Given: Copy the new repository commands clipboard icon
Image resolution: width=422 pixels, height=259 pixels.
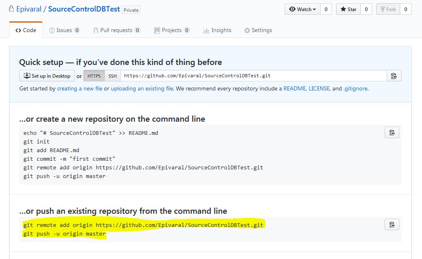Looking at the screenshot, I should pyautogui.click(x=392, y=132).
